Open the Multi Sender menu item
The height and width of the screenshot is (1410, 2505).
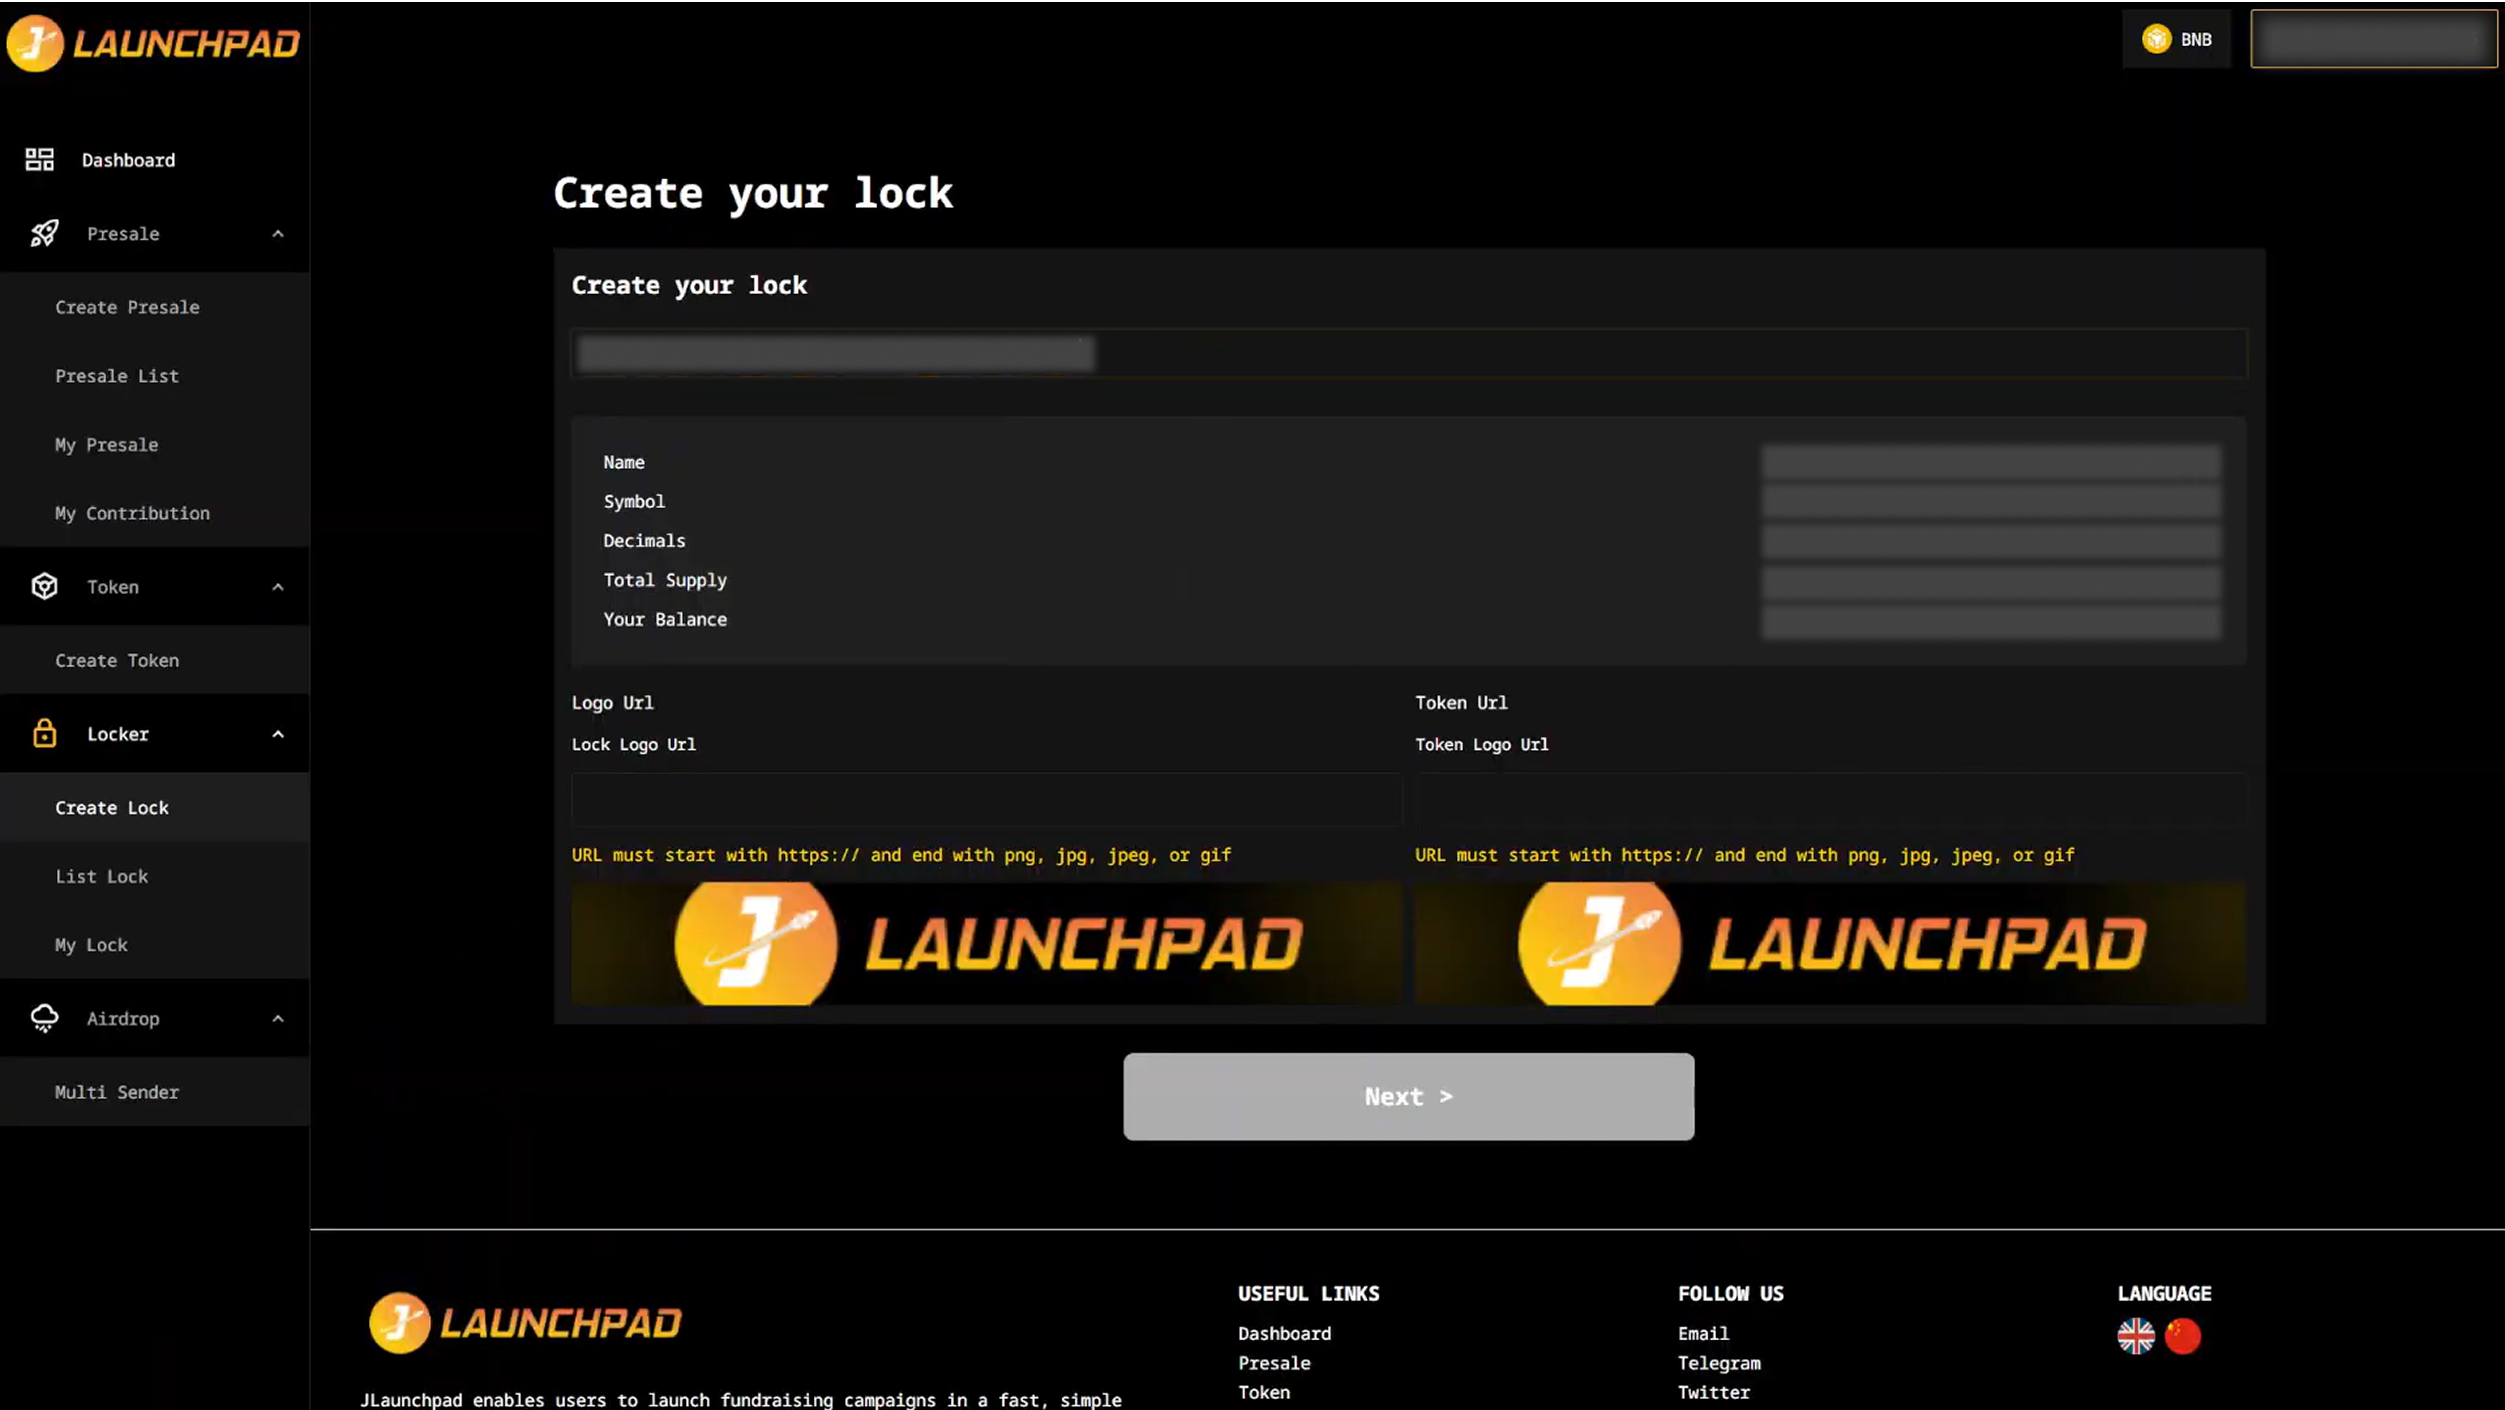click(x=116, y=1092)
